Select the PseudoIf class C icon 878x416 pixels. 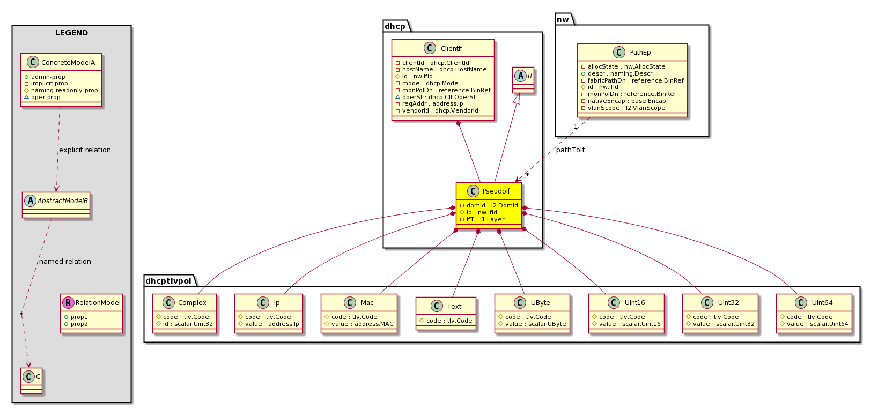(x=473, y=191)
